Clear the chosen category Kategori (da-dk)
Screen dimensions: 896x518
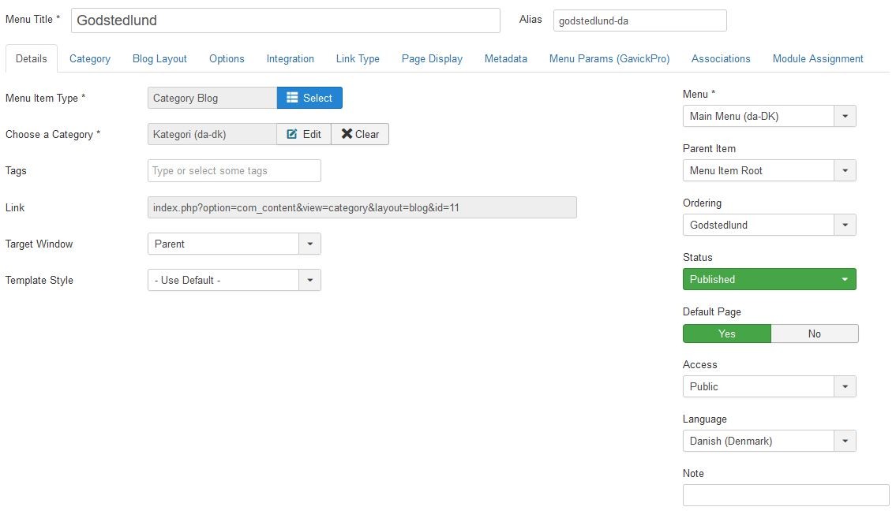click(360, 134)
